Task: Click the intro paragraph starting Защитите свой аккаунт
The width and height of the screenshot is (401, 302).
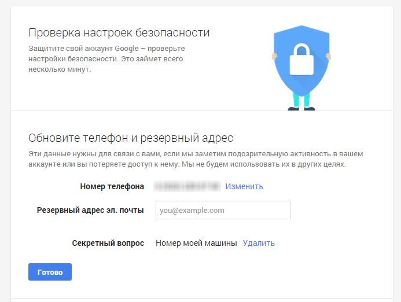Action: click(106, 59)
